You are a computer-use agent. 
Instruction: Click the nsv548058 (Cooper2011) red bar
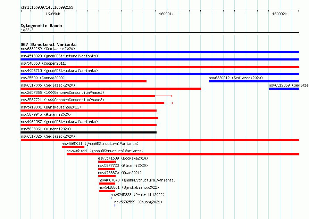[x=160, y=67]
